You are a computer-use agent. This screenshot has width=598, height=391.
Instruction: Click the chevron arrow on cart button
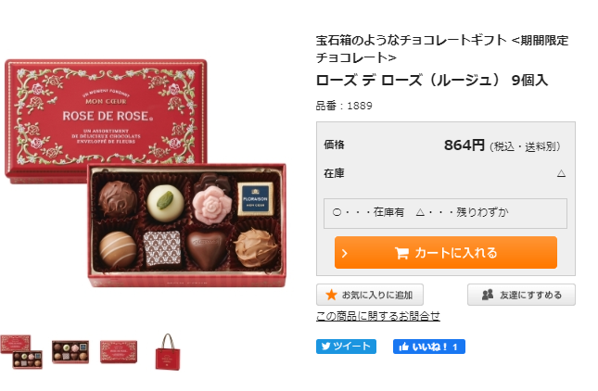click(344, 254)
